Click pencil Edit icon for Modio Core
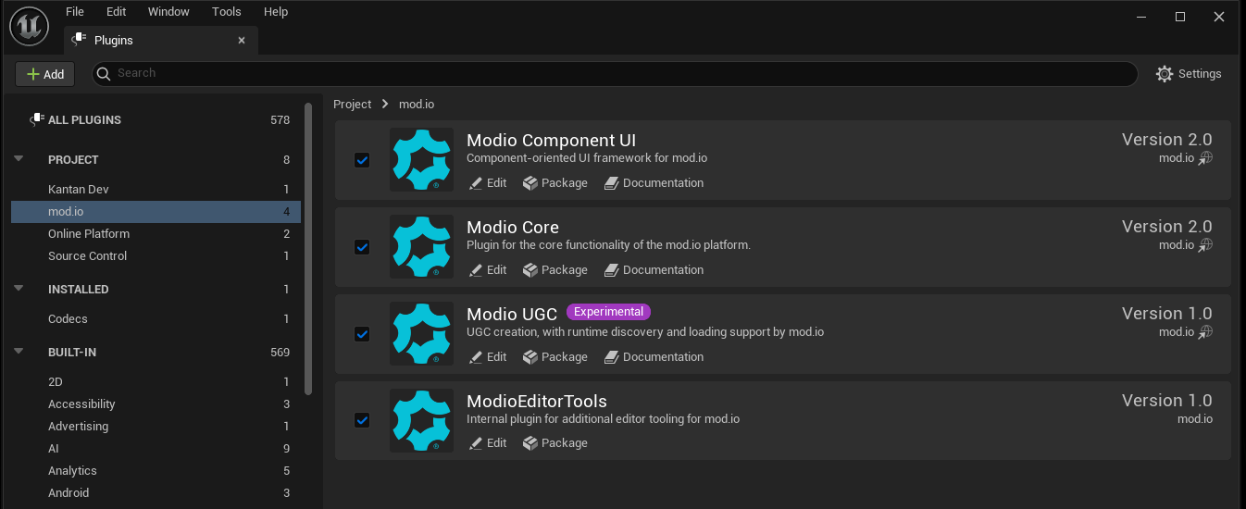The height and width of the screenshot is (509, 1246). pyautogui.click(x=476, y=270)
